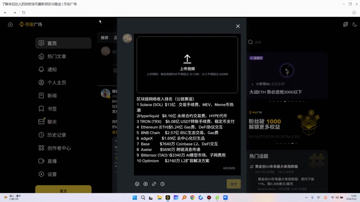Click the 热门话题 heading

click(259, 156)
